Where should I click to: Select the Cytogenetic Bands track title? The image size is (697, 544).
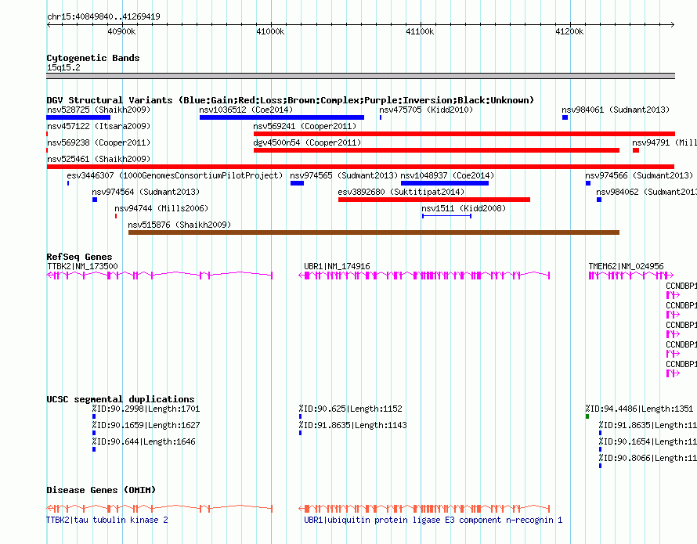coord(93,58)
